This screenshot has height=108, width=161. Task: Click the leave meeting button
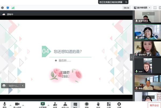pos(154,105)
